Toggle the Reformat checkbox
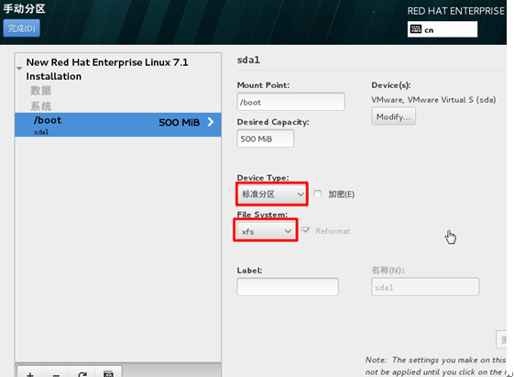The image size is (514, 377). [305, 230]
